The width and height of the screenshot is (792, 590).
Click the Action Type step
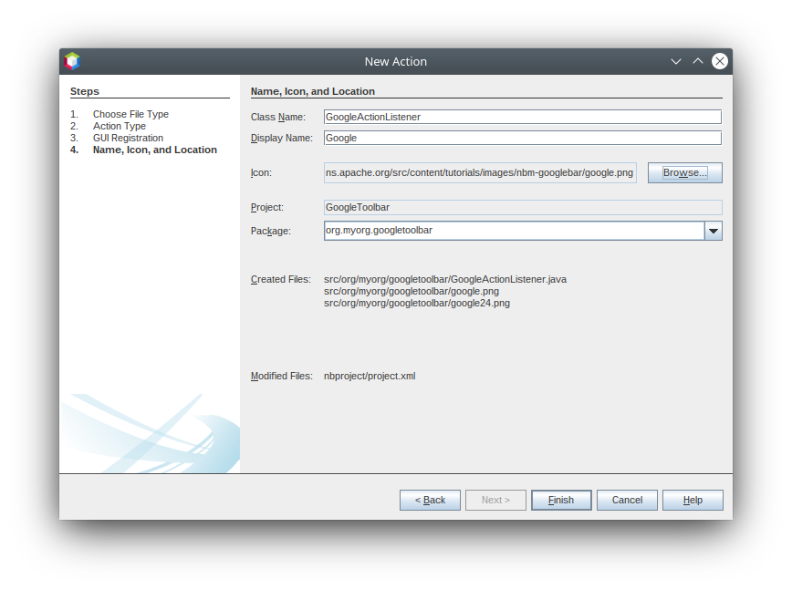119,126
